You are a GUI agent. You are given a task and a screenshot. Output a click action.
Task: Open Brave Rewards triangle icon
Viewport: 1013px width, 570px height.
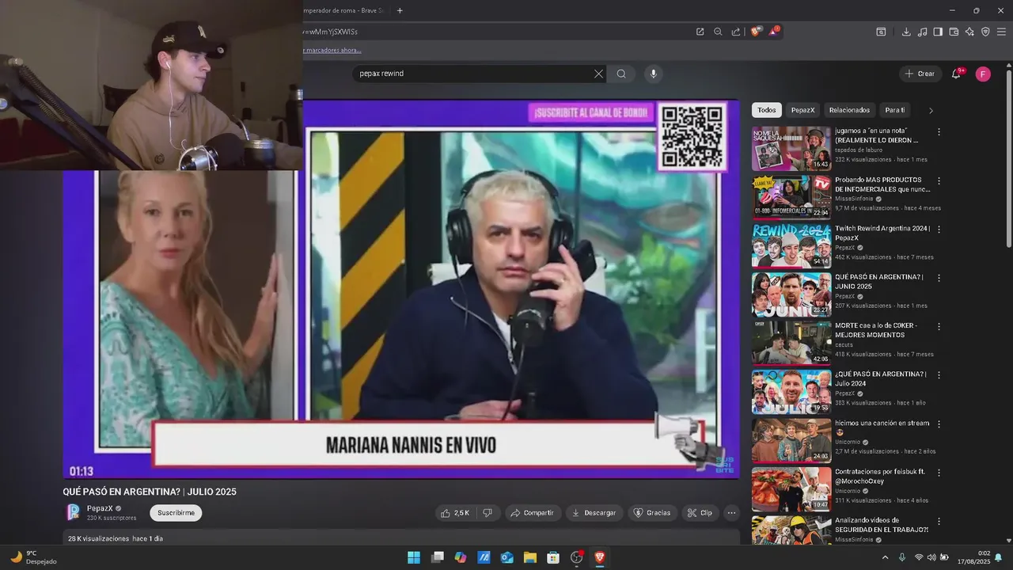(x=774, y=32)
